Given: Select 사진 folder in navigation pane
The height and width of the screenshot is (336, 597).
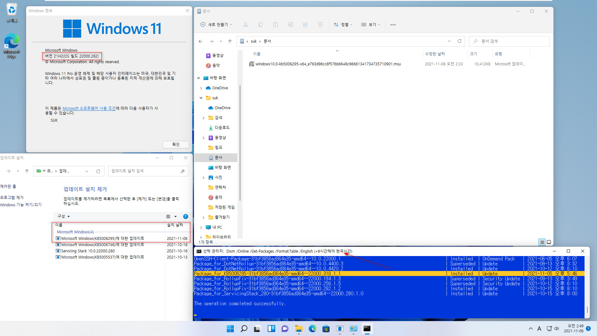Looking at the screenshot, I should tap(215, 178).
